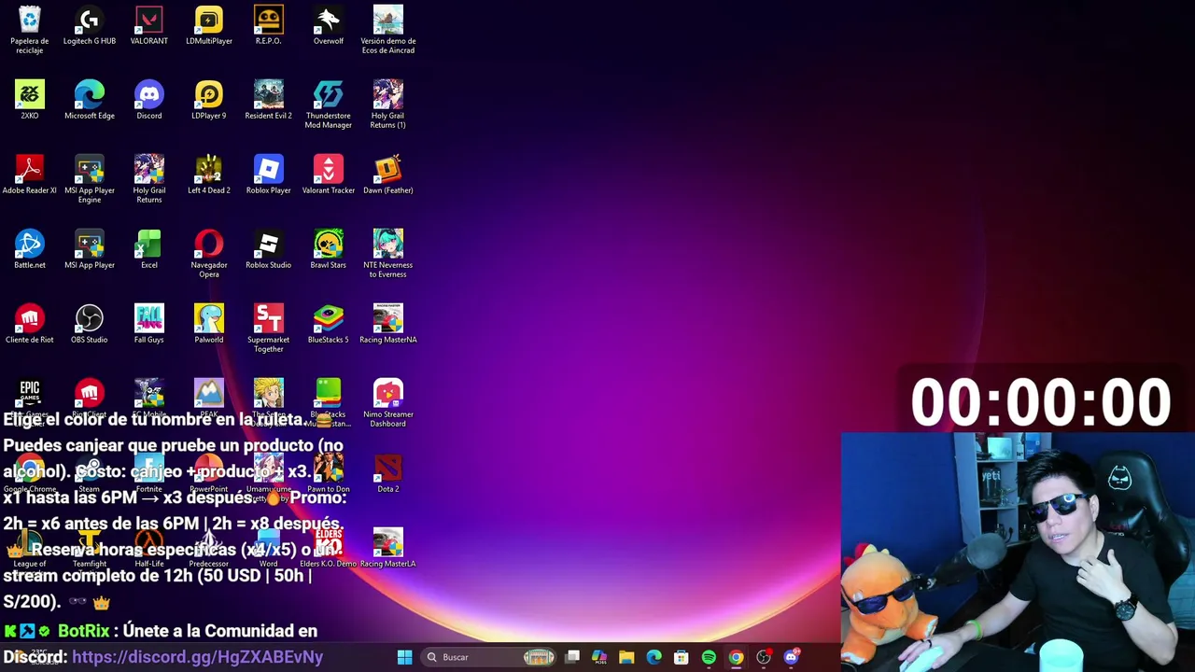Image resolution: width=1195 pixels, height=672 pixels.
Task: Open Microsoft Store from the taskbar
Action: point(682,657)
